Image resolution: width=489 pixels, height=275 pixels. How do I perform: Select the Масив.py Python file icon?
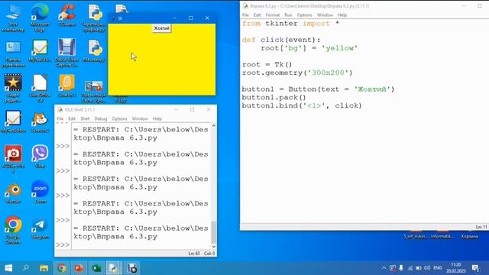94,51
